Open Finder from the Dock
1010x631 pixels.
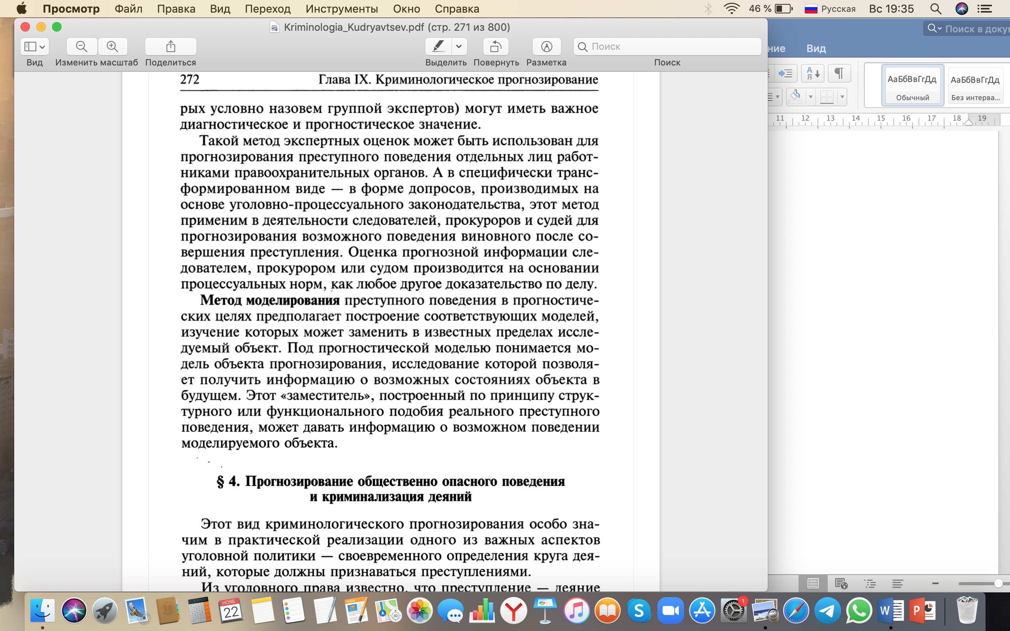point(42,610)
